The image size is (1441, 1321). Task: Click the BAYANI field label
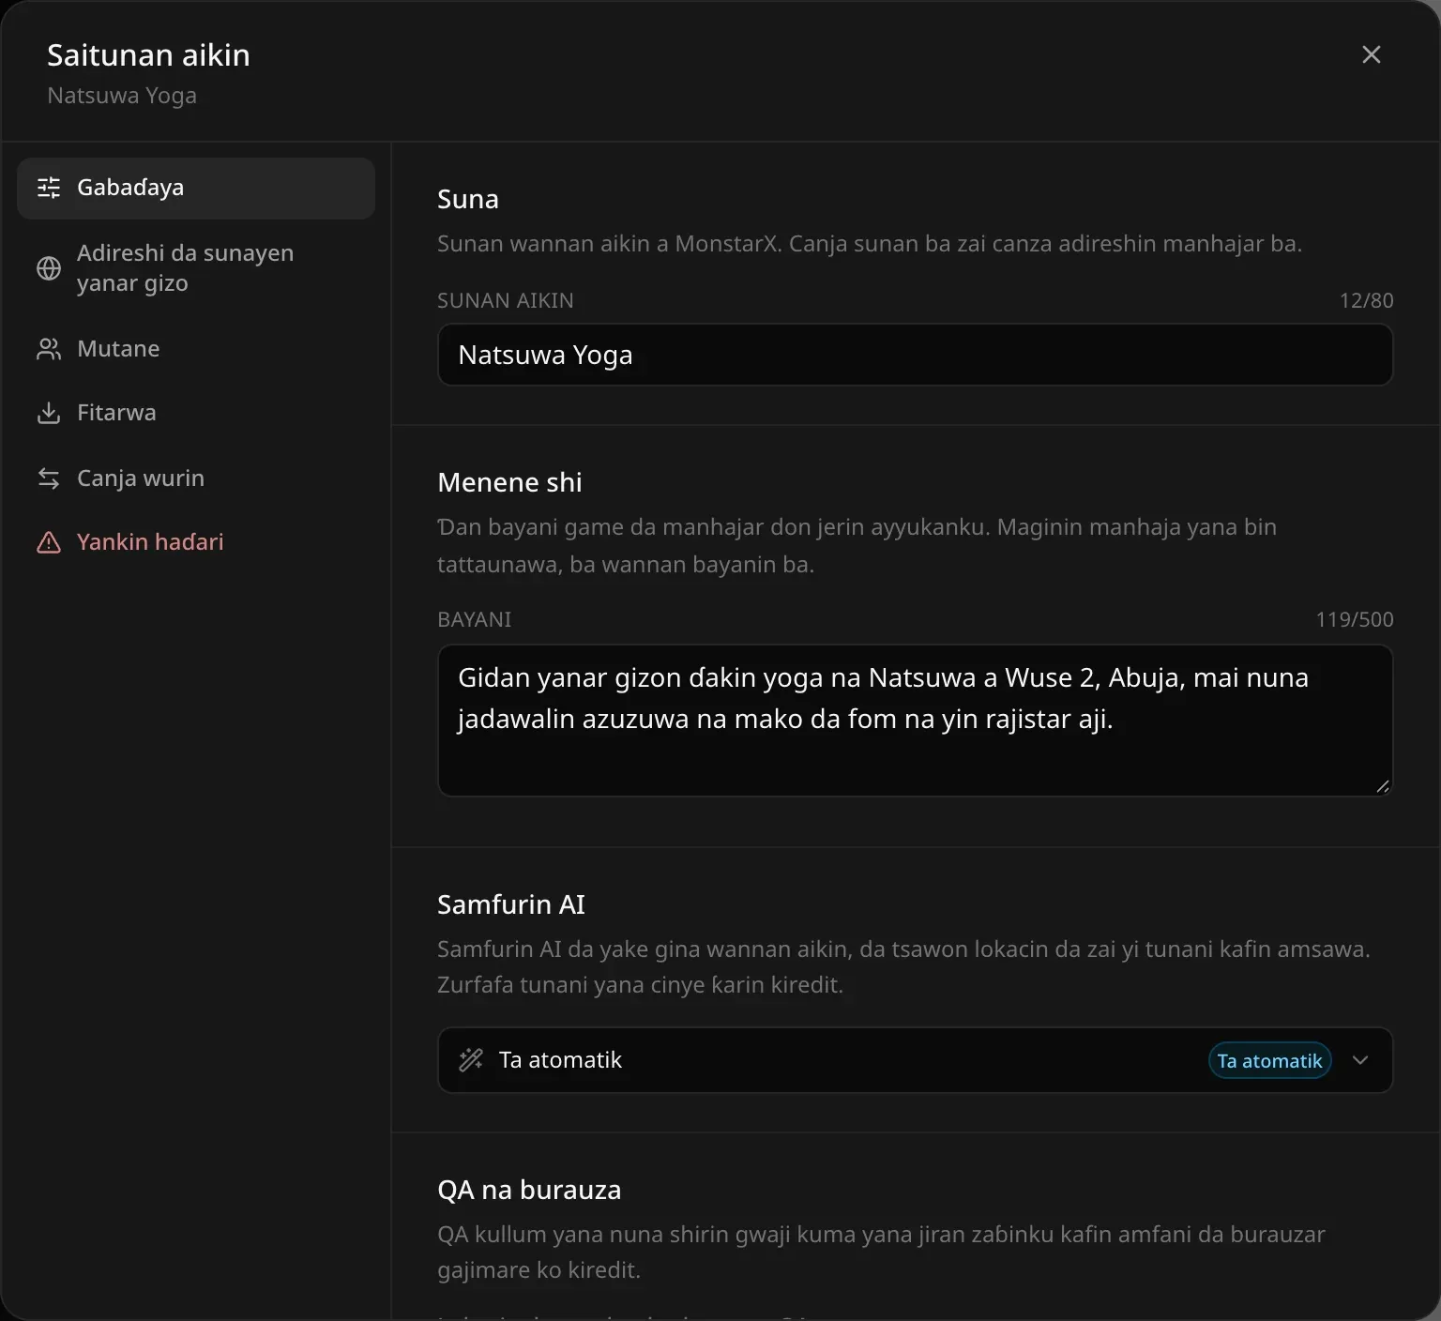pos(475,619)
